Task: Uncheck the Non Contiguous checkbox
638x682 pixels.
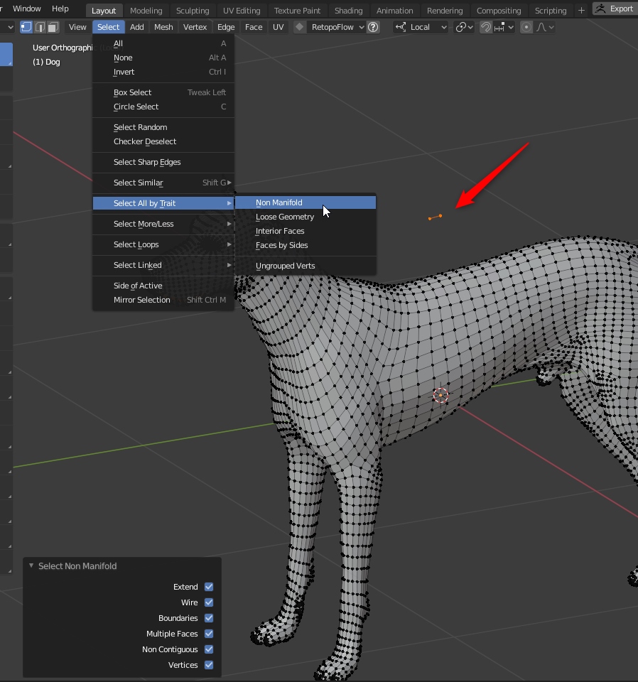Action: pos(209,649)
